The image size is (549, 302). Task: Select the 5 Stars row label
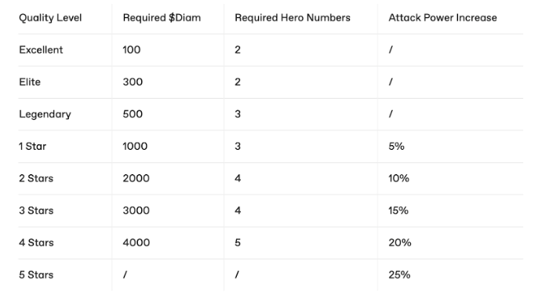click(36, 275)
